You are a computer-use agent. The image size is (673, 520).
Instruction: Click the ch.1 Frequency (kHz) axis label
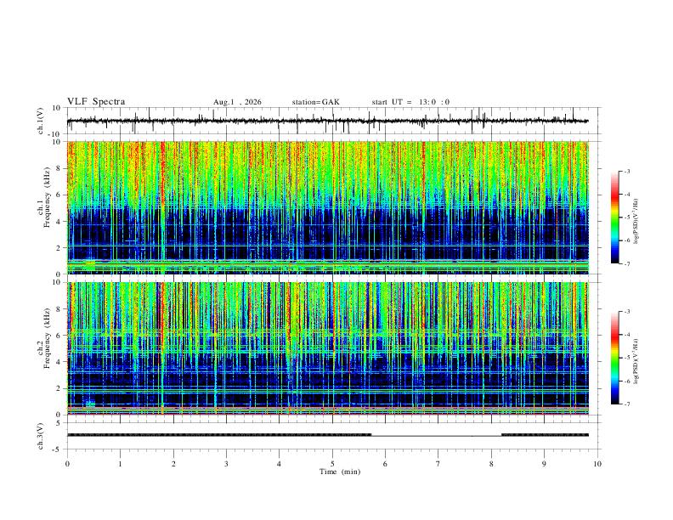click(47, 198)
